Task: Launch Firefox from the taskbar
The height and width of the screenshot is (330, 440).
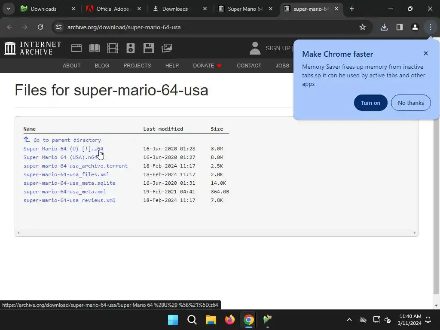Action: pyautogui.click(x=230, y=320)
